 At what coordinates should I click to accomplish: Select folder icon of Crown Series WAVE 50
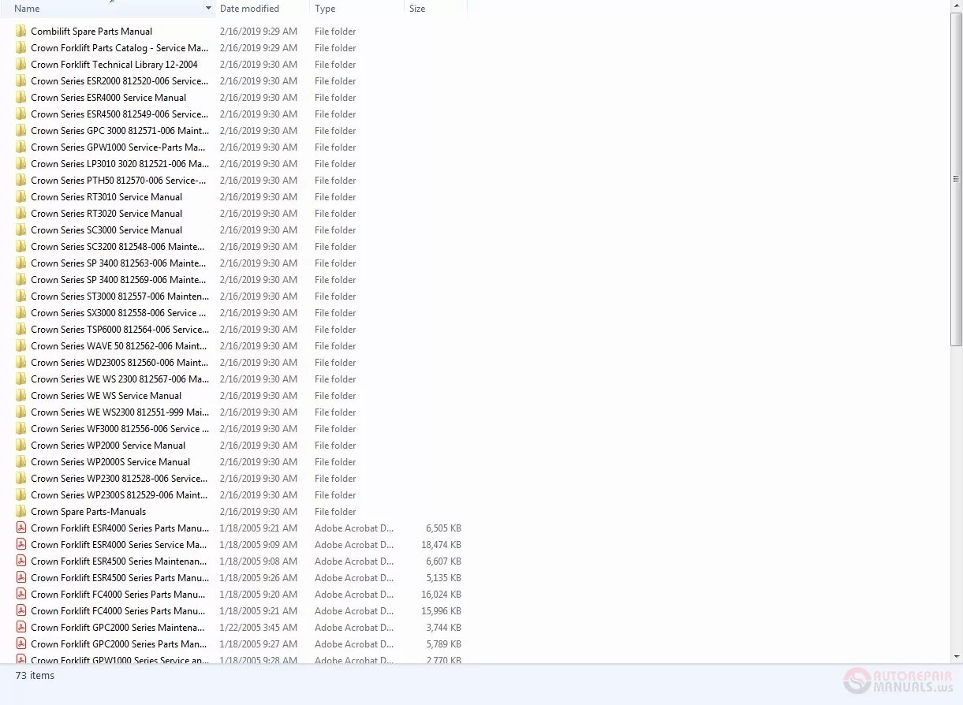click(x=21, y=346)
